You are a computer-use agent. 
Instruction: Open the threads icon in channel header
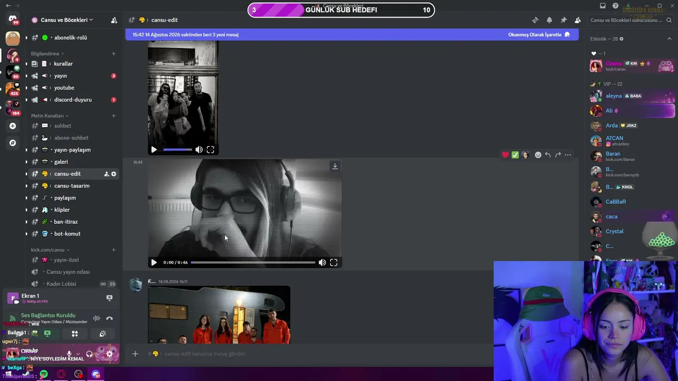(x=535, y=20)
